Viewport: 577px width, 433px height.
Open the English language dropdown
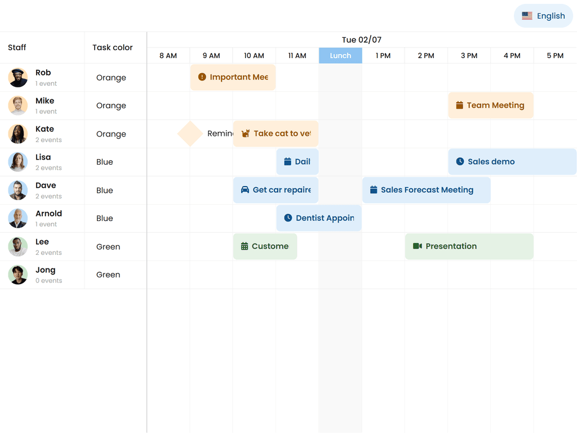543,16
